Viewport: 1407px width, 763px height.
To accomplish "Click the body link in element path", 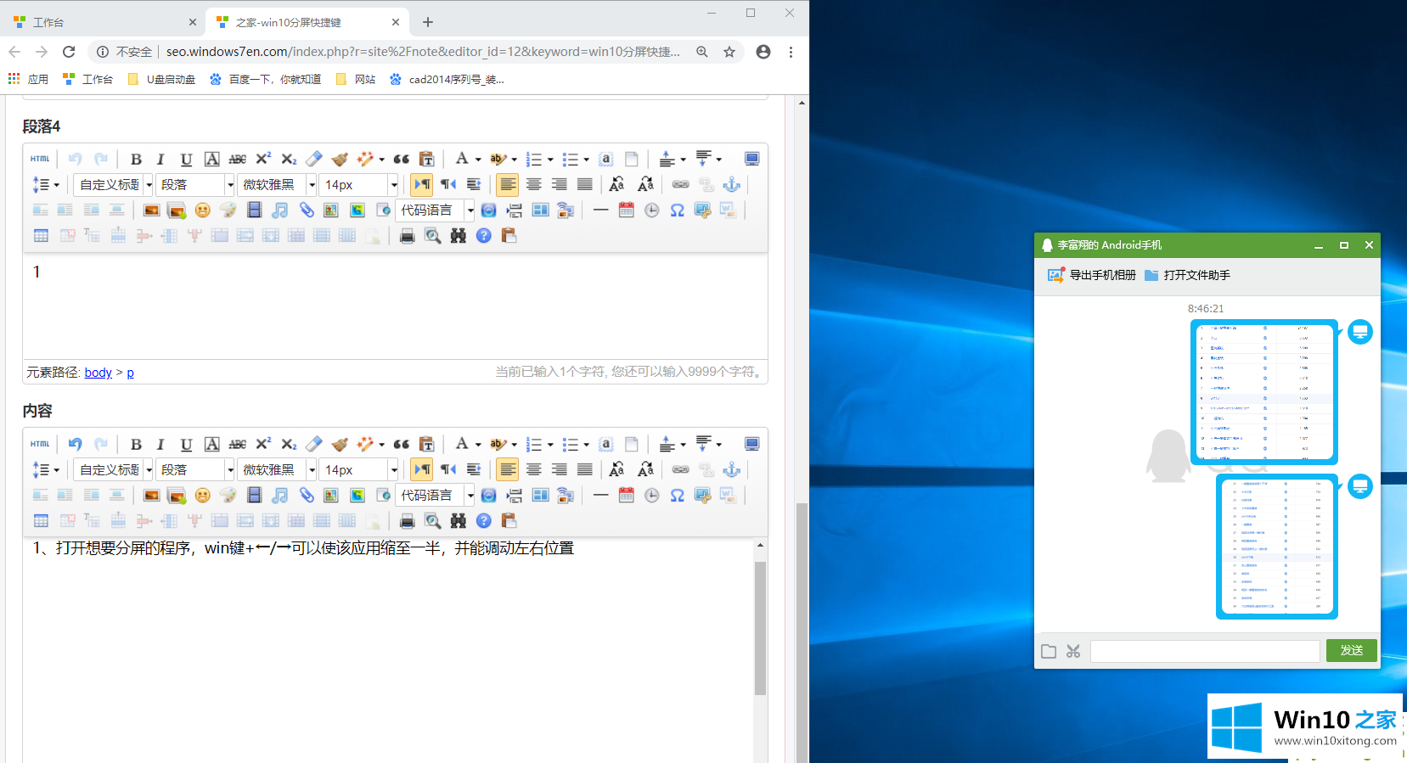I will point(98,373).
